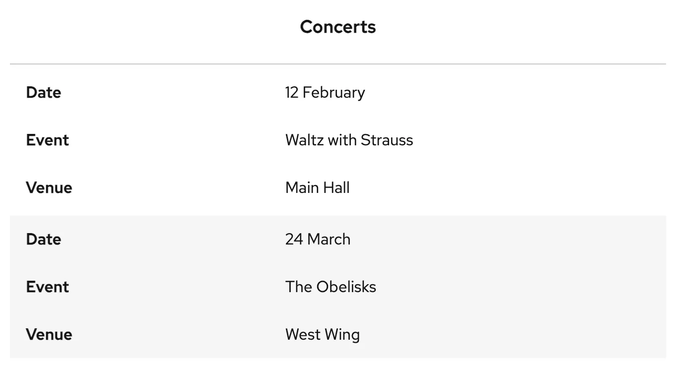Select the West Wing venue text
This screenshot has width=676, height=368.
click(x=323, y=334)
